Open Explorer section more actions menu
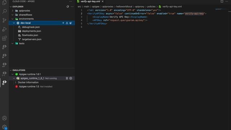The width and height of the screenshot is (231, 130). (x=72, y=6)
